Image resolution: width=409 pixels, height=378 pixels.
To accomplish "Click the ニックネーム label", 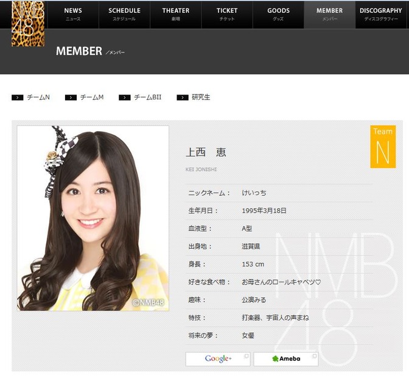I will coord(209,193).
